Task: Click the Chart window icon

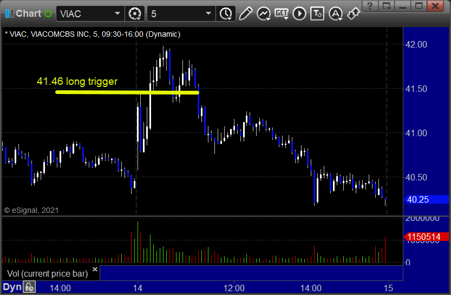Action: tap(9, 14)
